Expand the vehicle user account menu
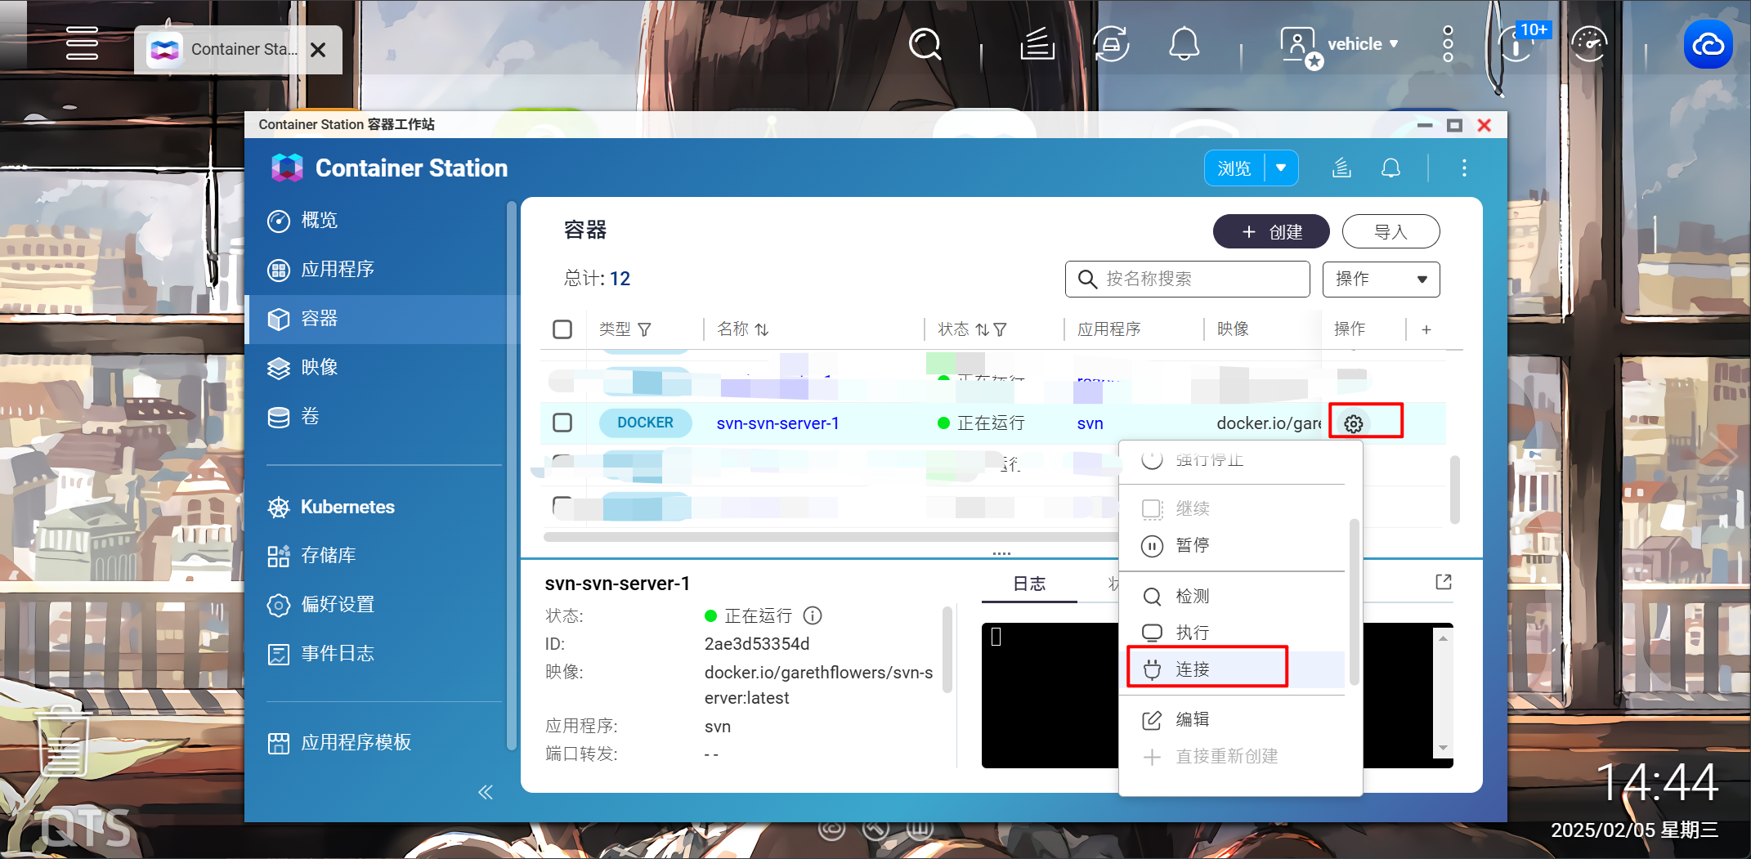Screen dimensions: 1751x859 tap(1362, 44)
